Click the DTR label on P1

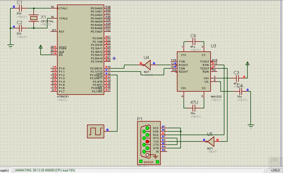click(x=156, y=148)
